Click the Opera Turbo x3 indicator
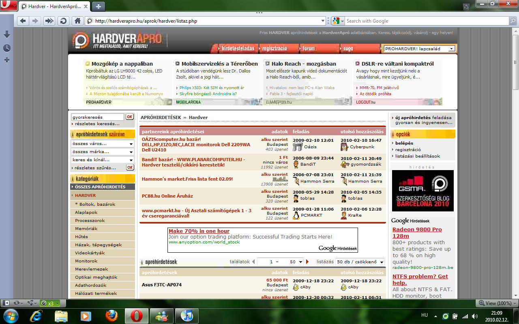Image resolution: width=519 pixels, height=324 pixels. pyautogui.click(x=50, y=303)
